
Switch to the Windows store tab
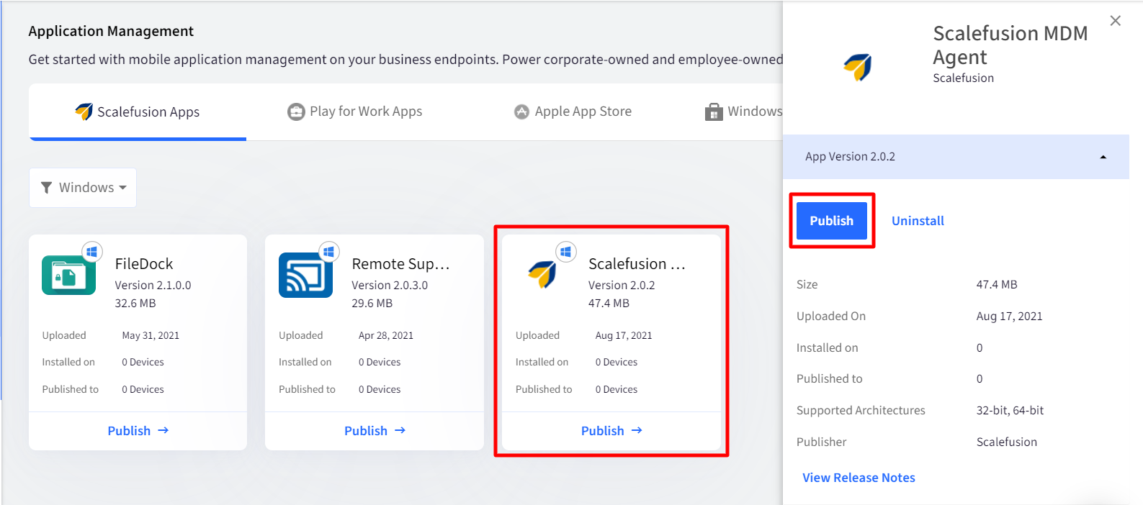(x=743, y=112)
